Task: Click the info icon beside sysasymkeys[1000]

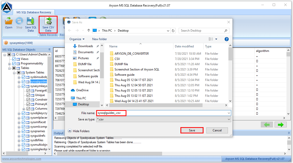Action: (6, 43)
